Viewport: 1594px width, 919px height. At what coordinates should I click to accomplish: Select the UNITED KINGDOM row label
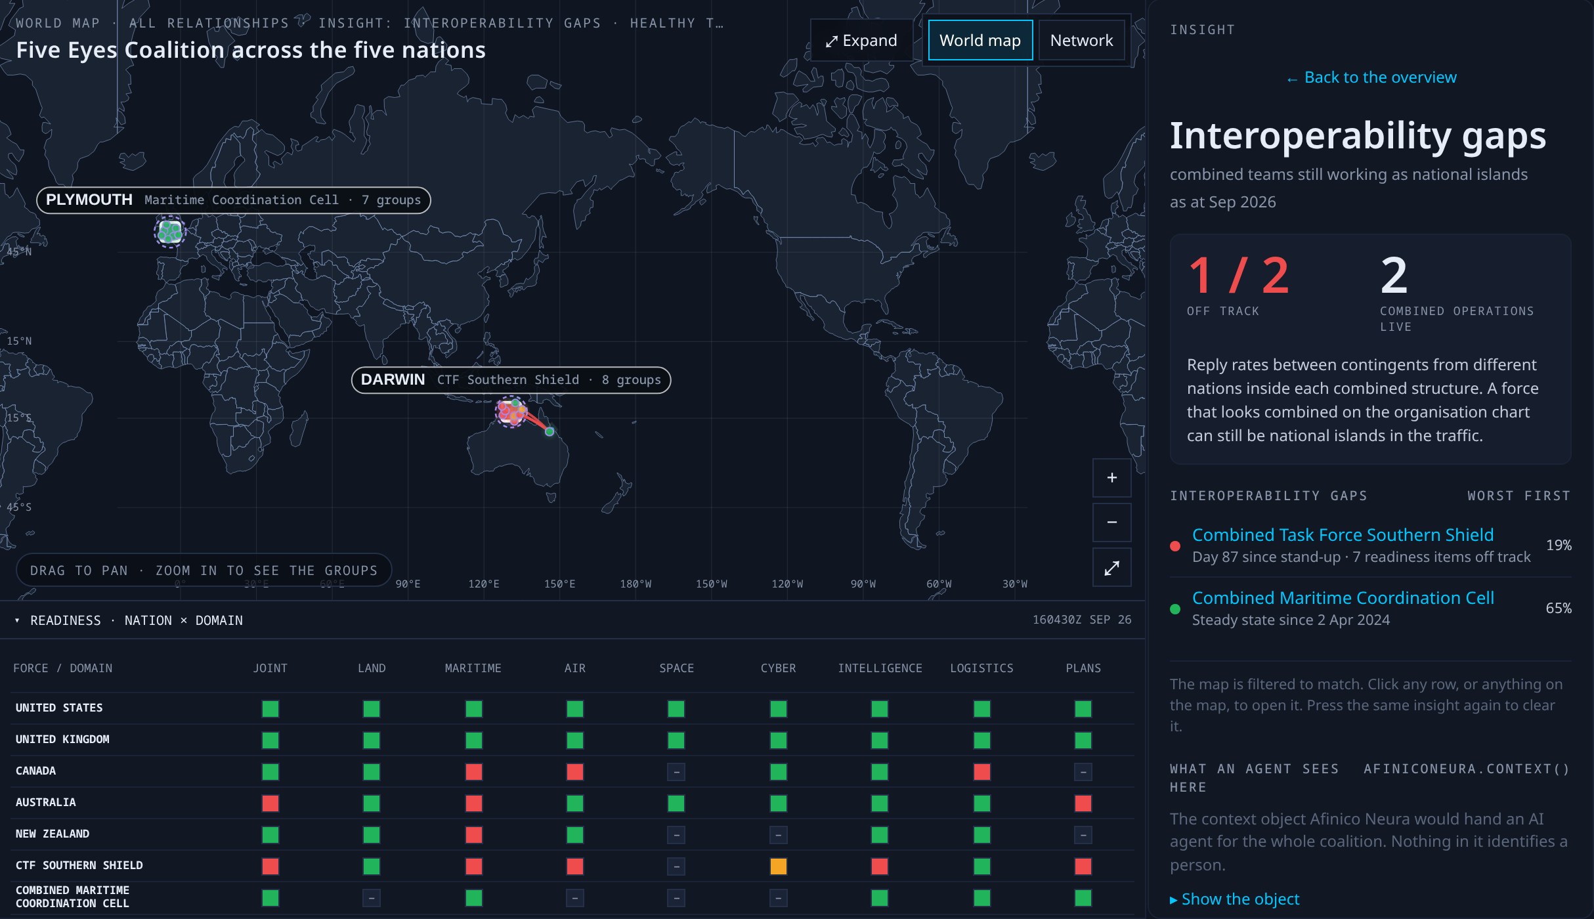pos(62,739)
